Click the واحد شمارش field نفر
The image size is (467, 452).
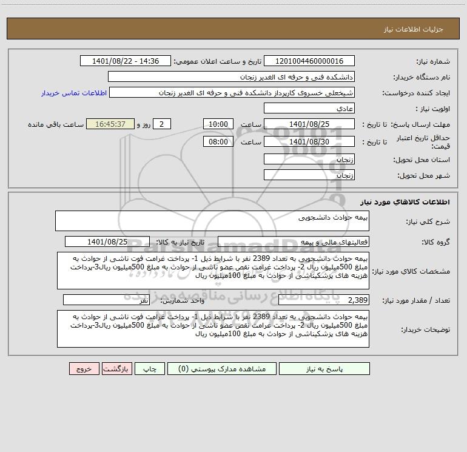(x=106, y=300)
